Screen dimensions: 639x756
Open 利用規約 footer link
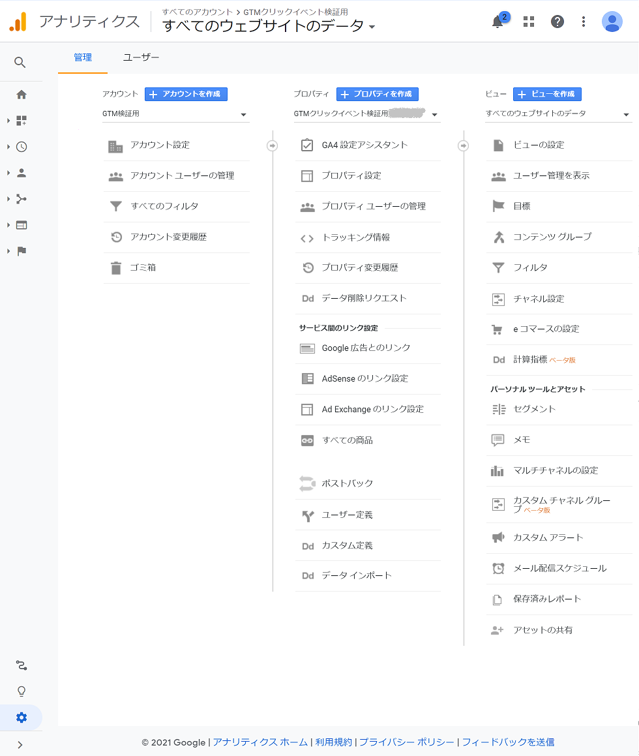coord(333,742)
